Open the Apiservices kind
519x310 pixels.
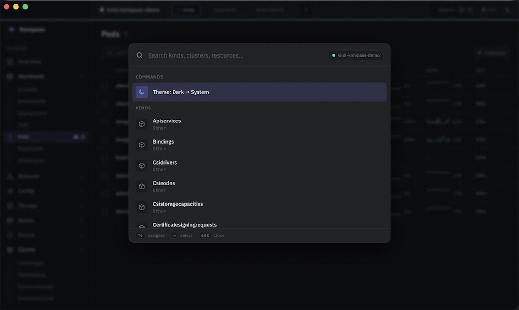259,124
